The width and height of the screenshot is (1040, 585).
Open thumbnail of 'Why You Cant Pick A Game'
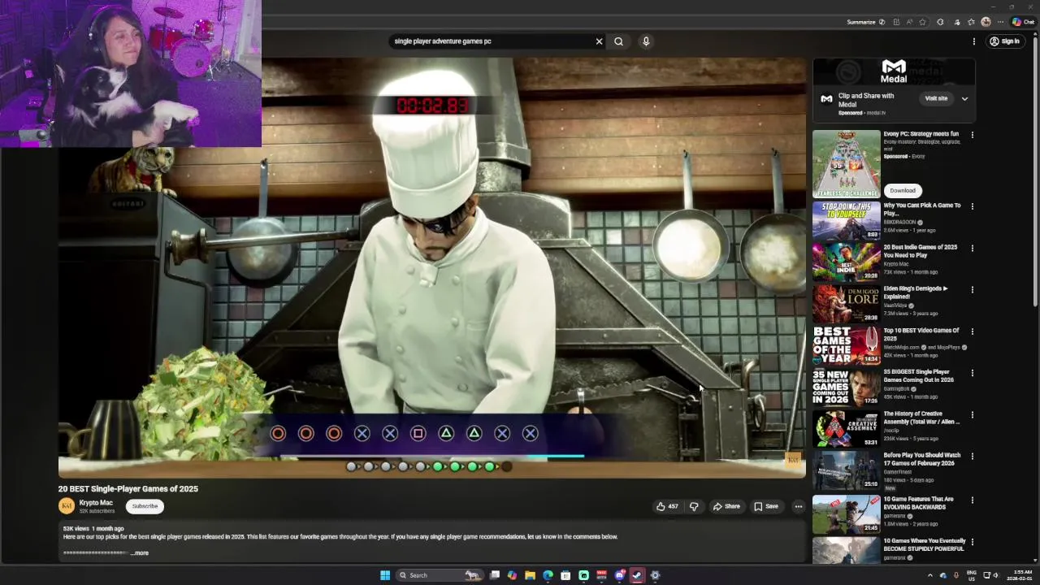tap(846, 220)
